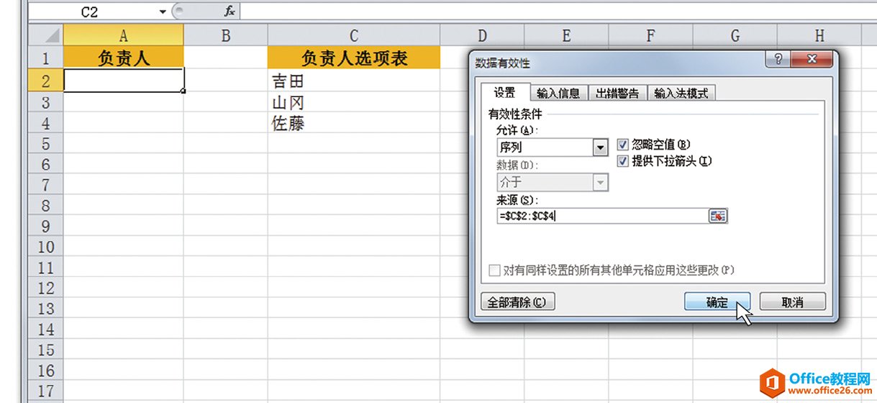Select row 10 header
Screen dimensions: 877x403
[x=46, y=247]
